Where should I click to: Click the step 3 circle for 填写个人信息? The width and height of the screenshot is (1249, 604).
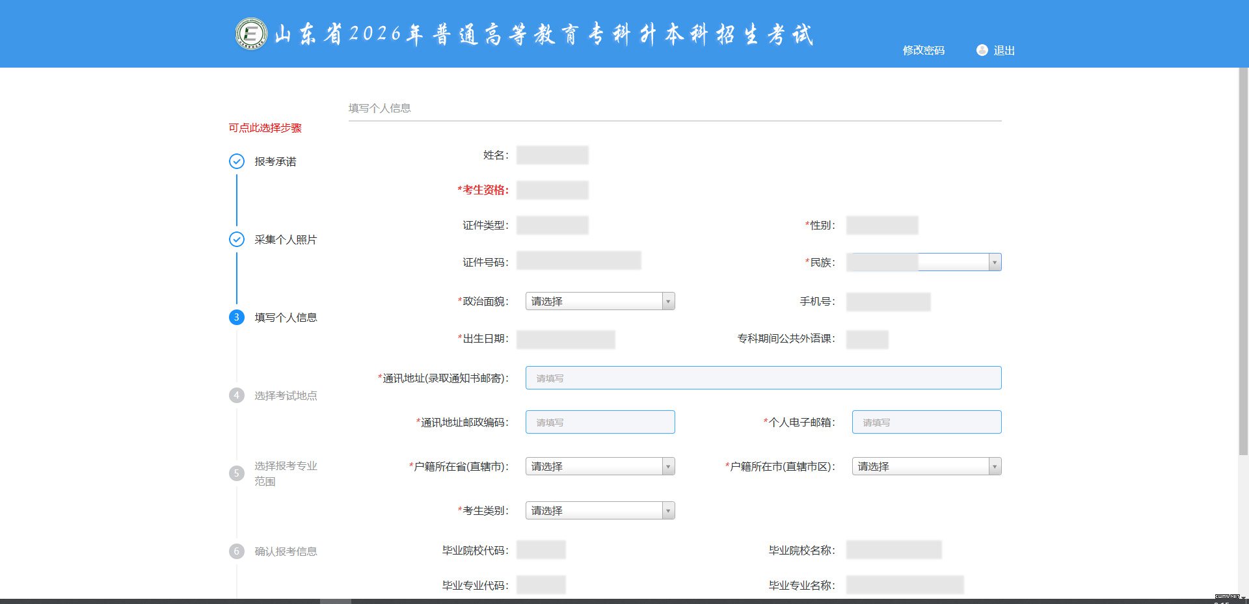click(237, 317)
